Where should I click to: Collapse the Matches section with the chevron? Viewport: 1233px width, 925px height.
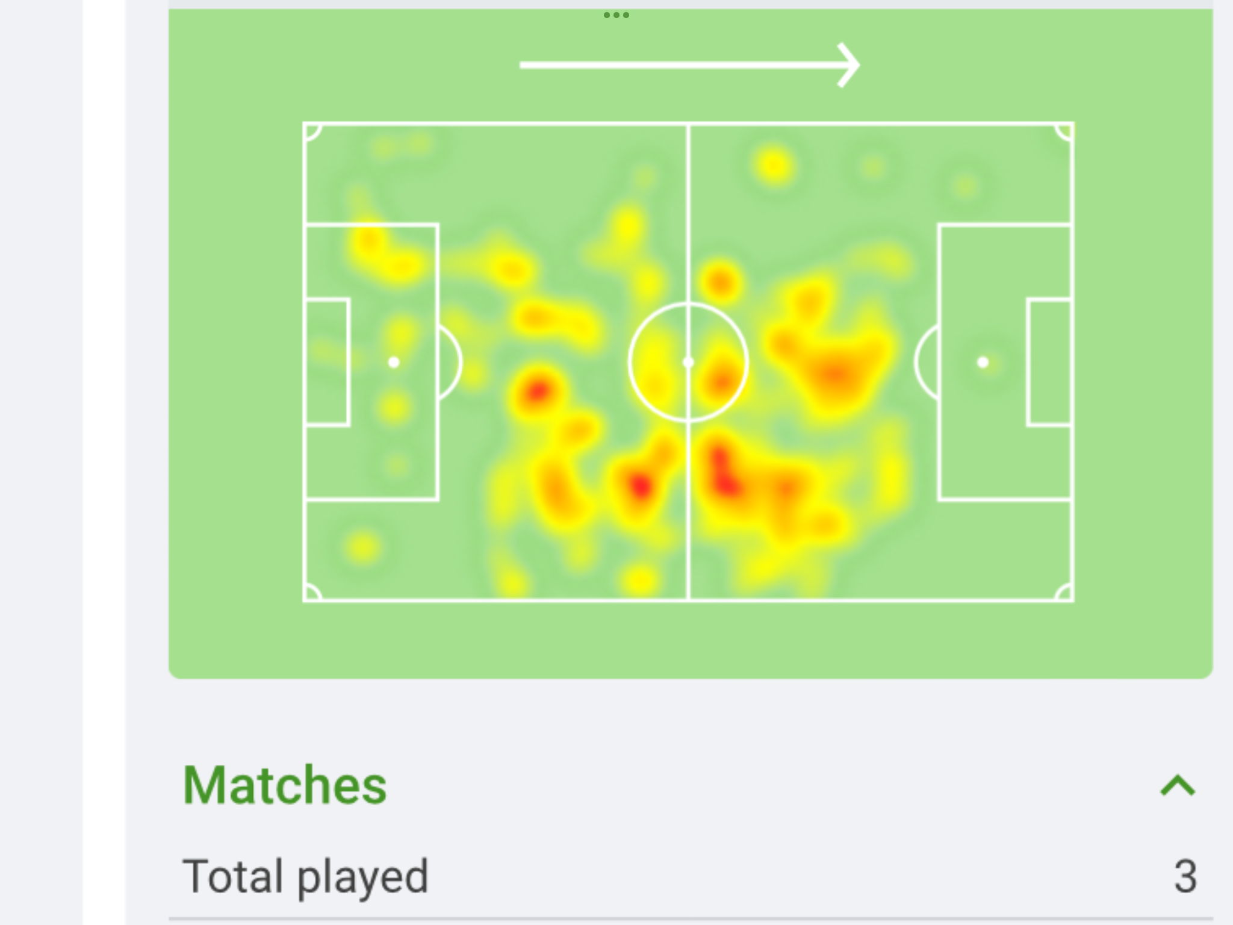(x=1178, y=786)
